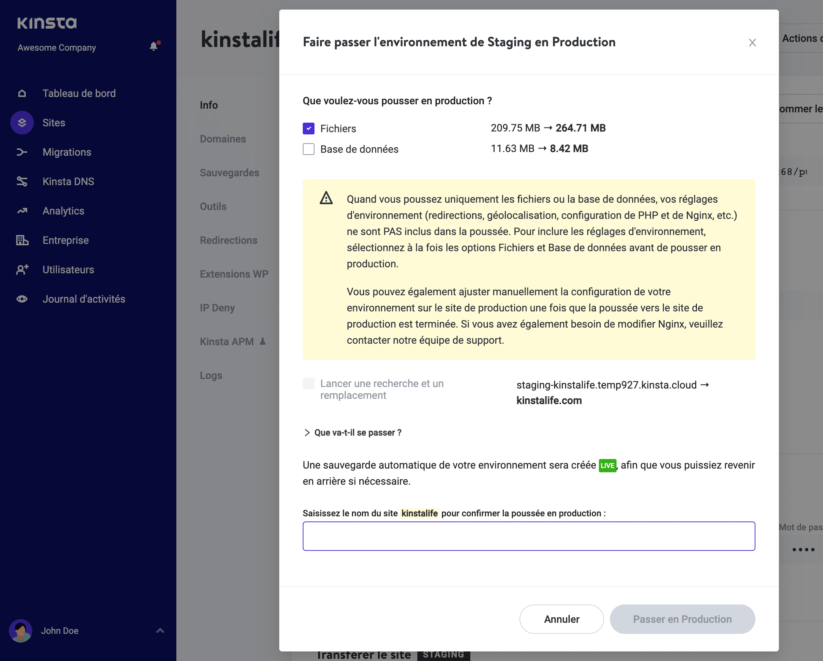Click the Base de données label
This screenshot has height=661, width=823.
coord(359,149)
